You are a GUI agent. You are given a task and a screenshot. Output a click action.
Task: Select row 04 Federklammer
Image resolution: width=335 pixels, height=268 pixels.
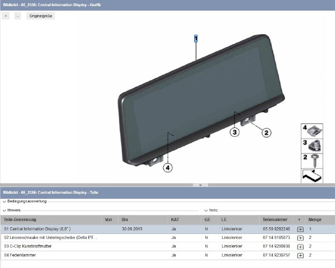click(168, 255)
